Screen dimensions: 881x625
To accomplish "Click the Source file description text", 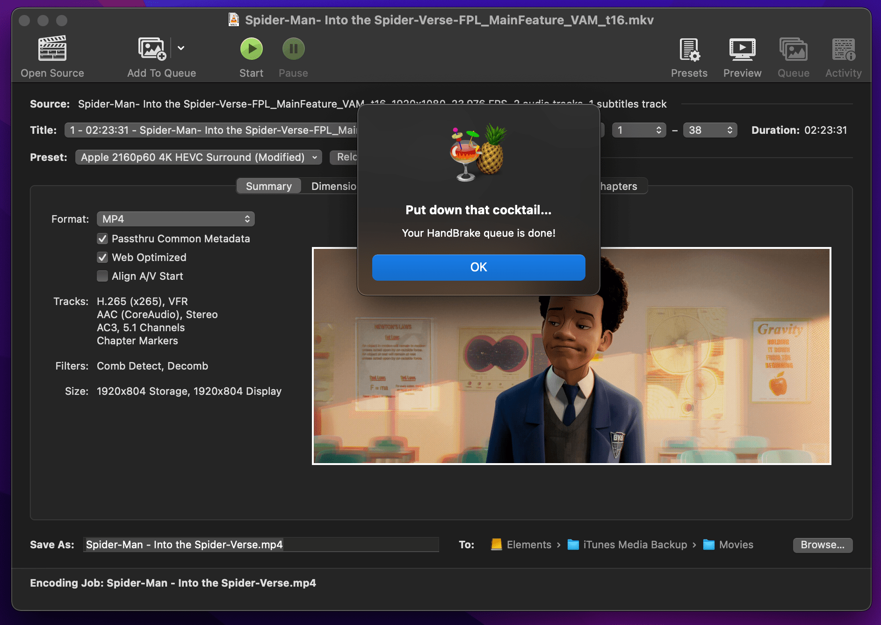I will [372, 104].
